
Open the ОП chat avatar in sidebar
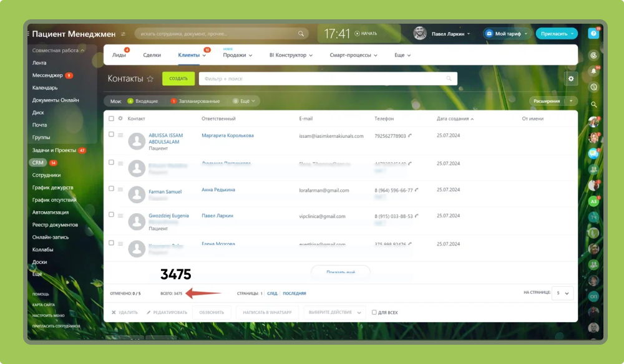point(593,297)
